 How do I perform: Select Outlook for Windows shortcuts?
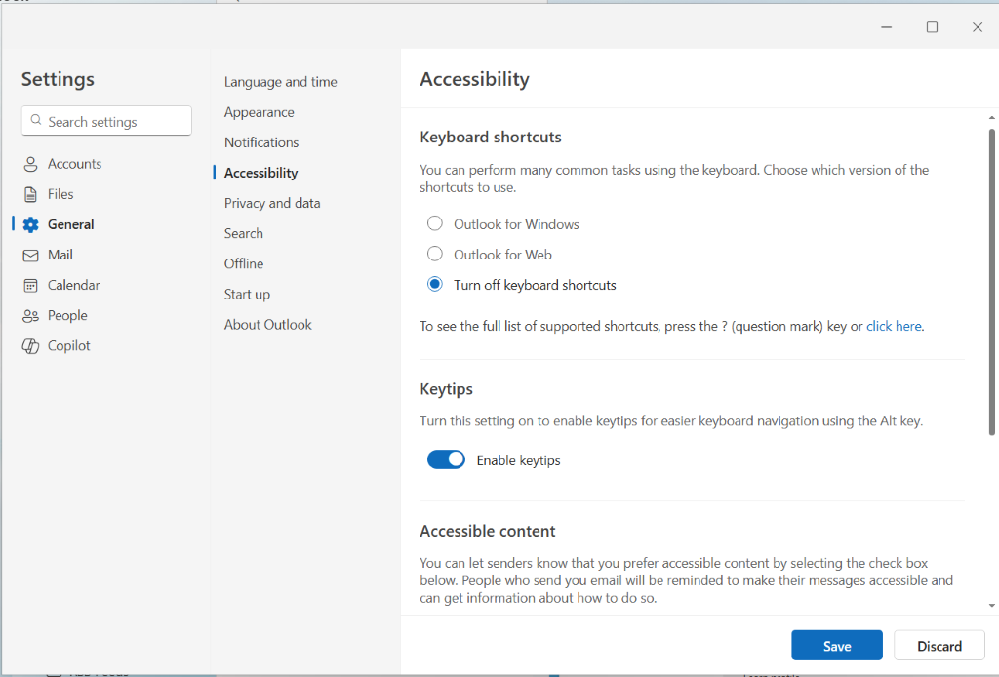coord(435,224)
